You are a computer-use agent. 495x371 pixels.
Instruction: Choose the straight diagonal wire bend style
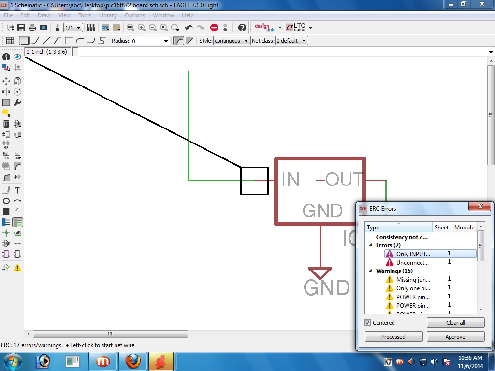pyautogui.click(x=46, y=41)
